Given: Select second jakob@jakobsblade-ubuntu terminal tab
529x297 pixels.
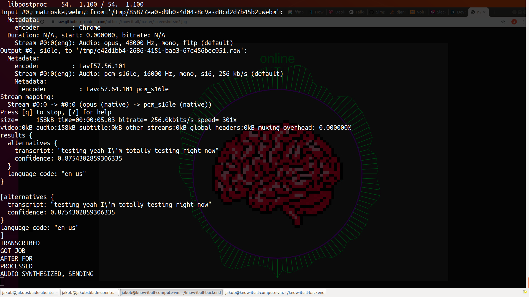Looking at the screenshot, I should [x=90, y=292].
